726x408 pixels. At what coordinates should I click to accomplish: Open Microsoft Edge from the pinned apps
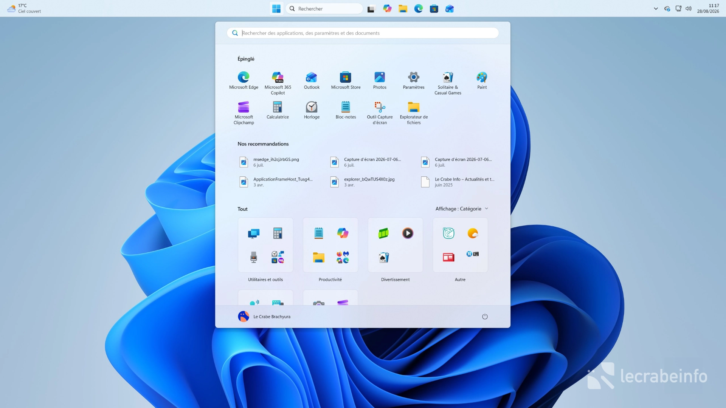point(244,80)
